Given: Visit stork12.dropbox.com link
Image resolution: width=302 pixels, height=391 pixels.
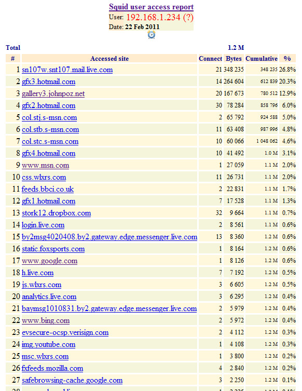Looking at the screenshot, I should pyautogui.click(x=57, y=213).
